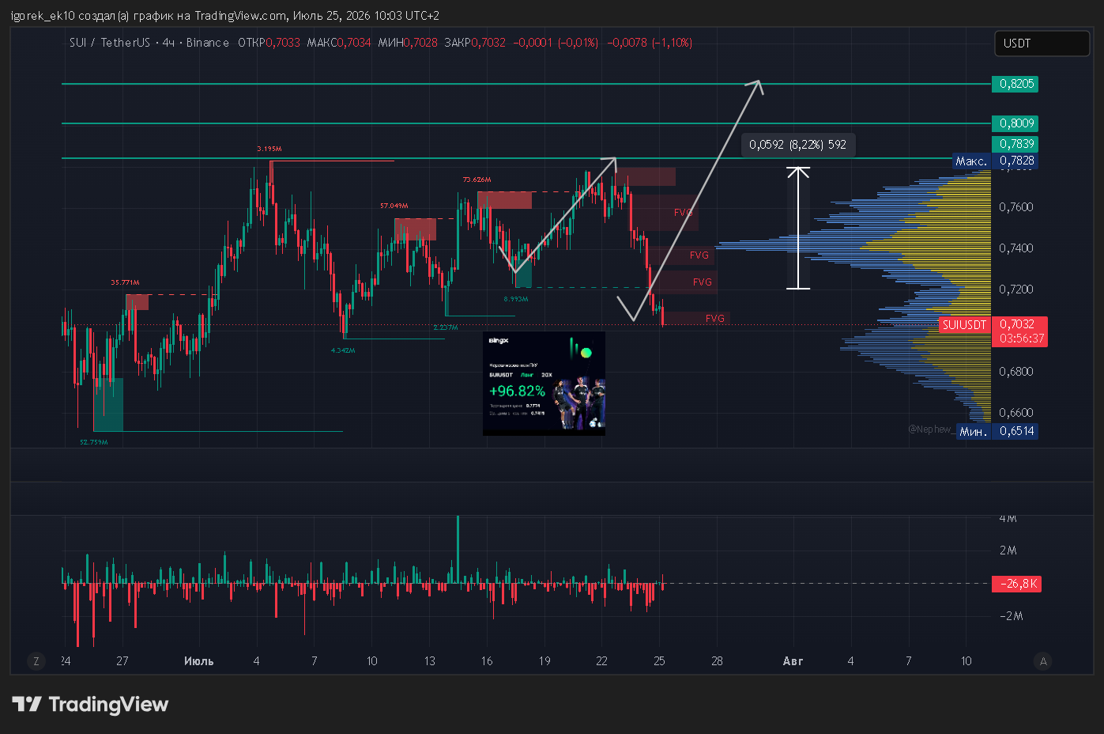Click 0,7600 on the price axis
The width and height of the screenshot is (1104, 734).
pyautogui.click(x=1016, y=207)
